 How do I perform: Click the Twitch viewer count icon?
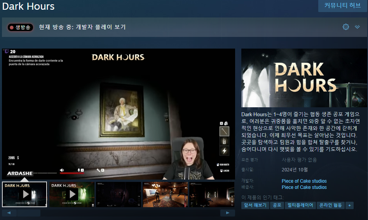click(x=7, y=51)
